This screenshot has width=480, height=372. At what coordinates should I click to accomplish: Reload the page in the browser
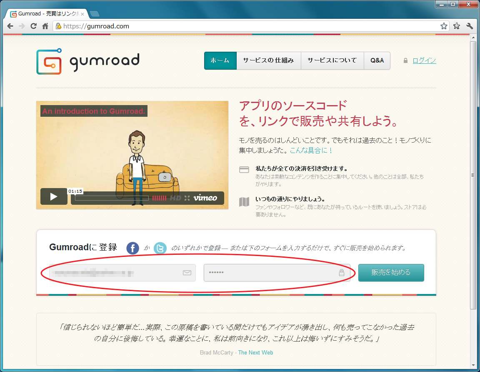pos(34,26)
